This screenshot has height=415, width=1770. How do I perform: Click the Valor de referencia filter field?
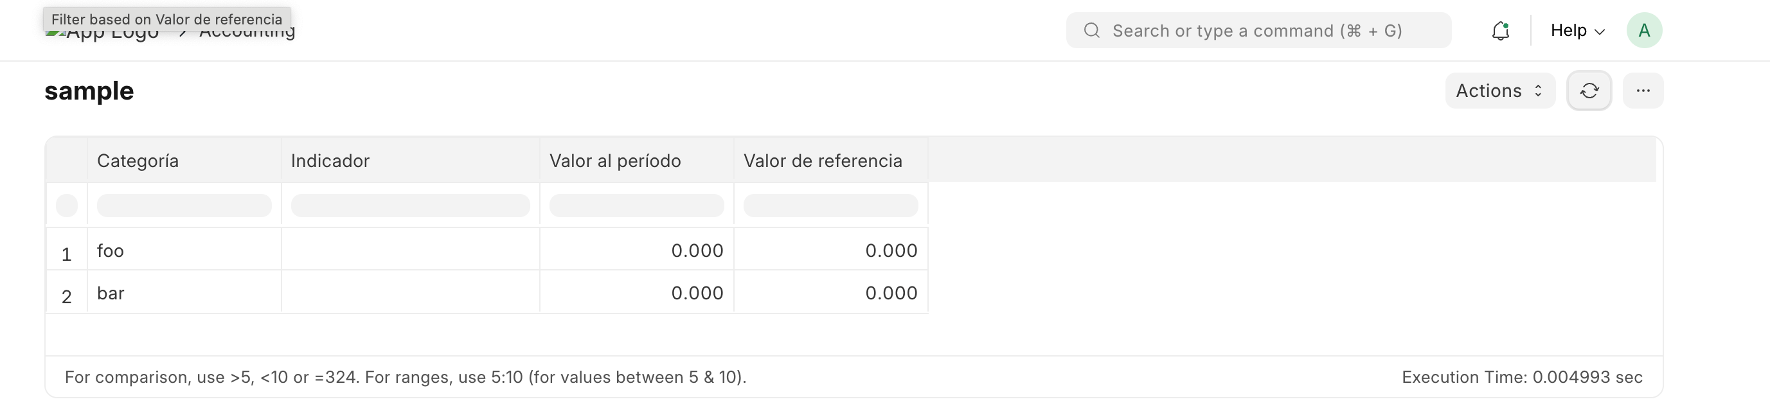(831, 206)
